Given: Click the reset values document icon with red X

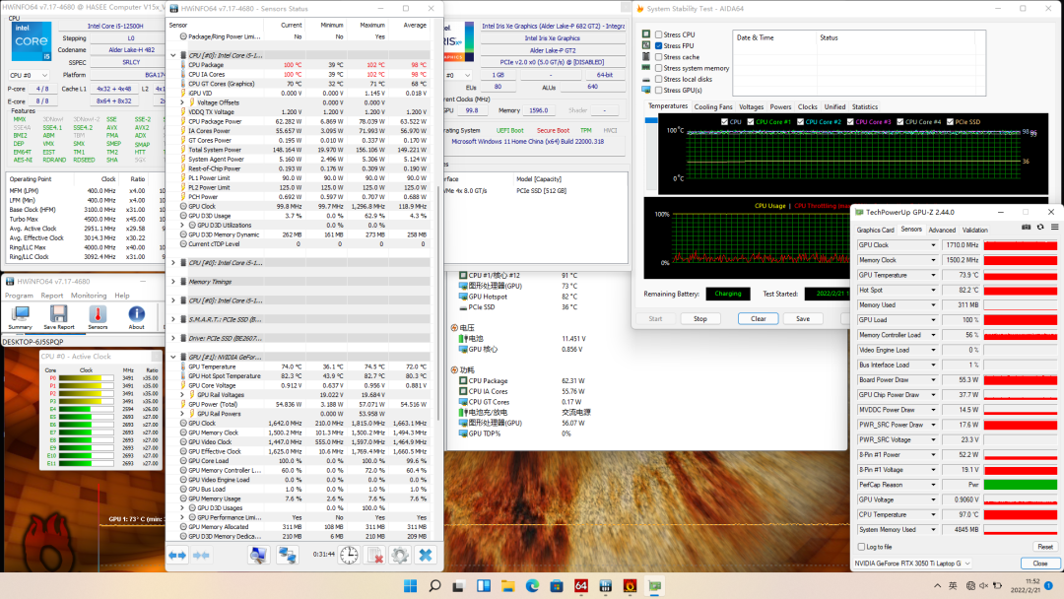Looking at the screenshot, I should click(x=374, y=555).
